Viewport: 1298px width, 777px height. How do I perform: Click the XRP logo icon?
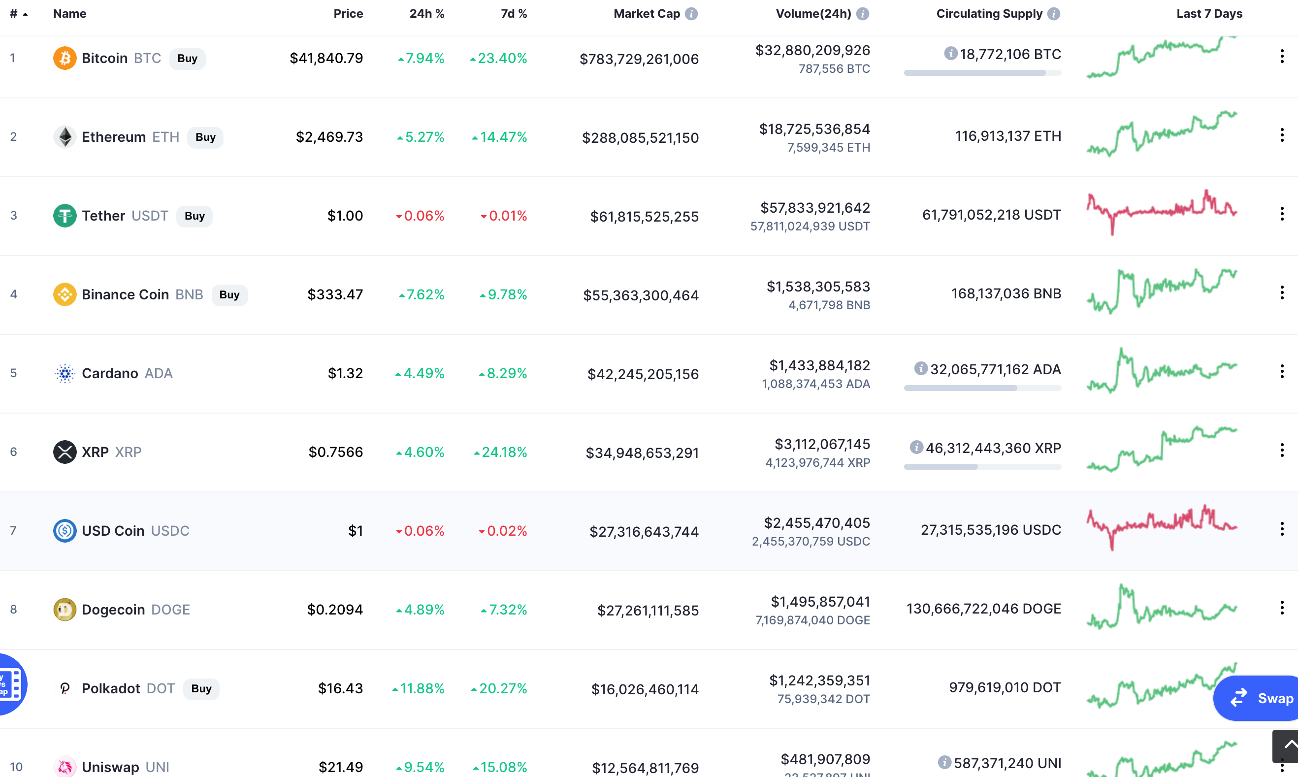[x=65, y=452]
